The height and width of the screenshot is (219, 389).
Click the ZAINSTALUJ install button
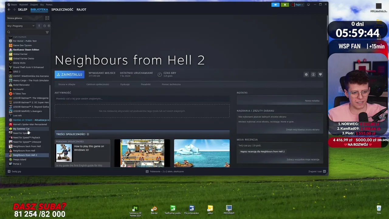pos(69,75)
